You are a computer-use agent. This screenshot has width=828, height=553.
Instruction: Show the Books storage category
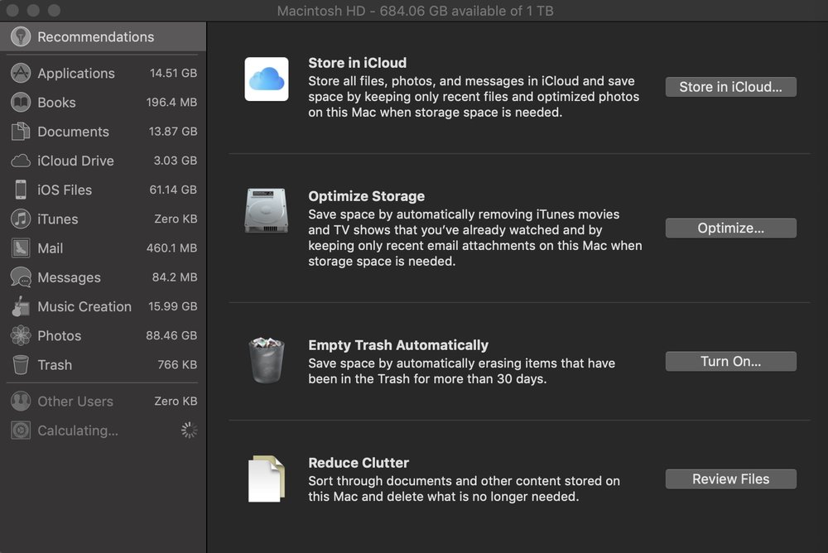(x=103, y=102)
